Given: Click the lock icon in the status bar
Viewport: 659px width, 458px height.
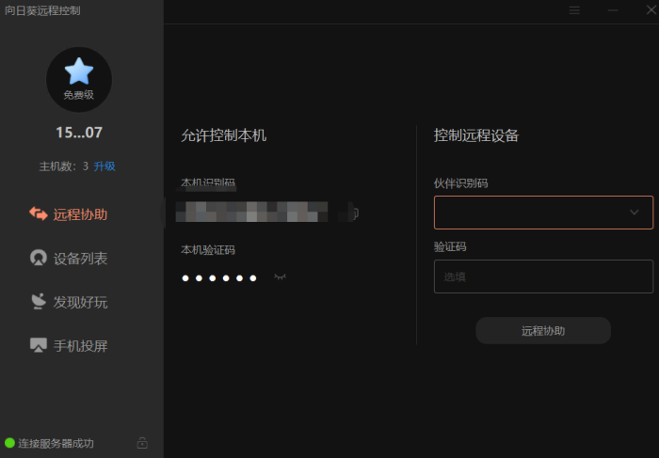Looking at the screenshot, I should click(142, 442).
